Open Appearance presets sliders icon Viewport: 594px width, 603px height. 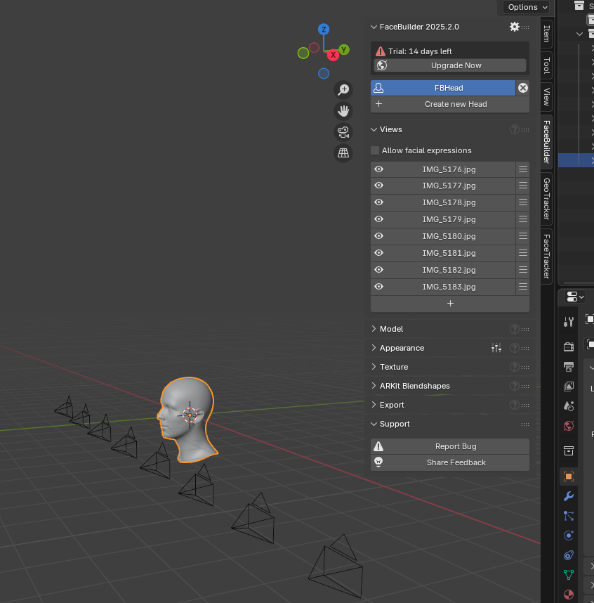[x=496, y=348]
